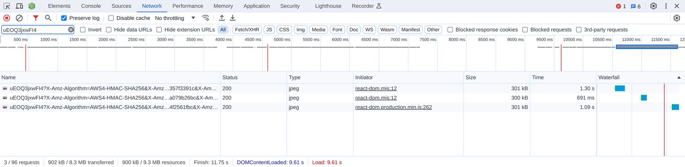Image resolution: width=685 pixels, height=167 pixels.
Task: Open react-dom.mjs:12 initiator of 691 ms request
Action: tap(376, 98)
